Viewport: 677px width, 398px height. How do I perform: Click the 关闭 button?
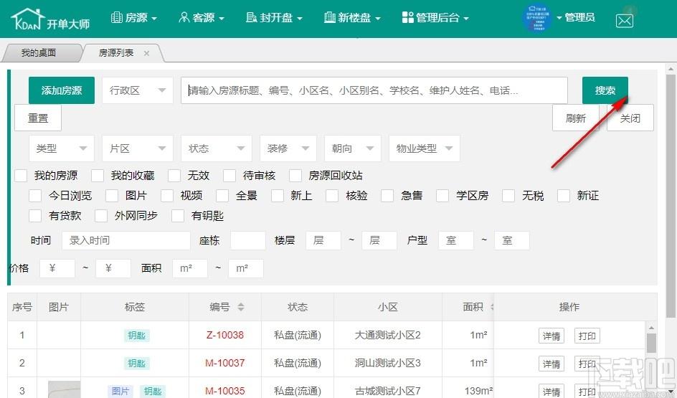tap(630, 118)
